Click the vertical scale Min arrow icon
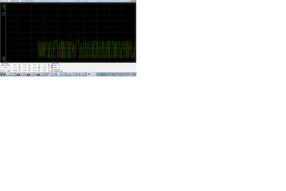The width and height of the screenshot is (286, 191). [x=52, y=67]
